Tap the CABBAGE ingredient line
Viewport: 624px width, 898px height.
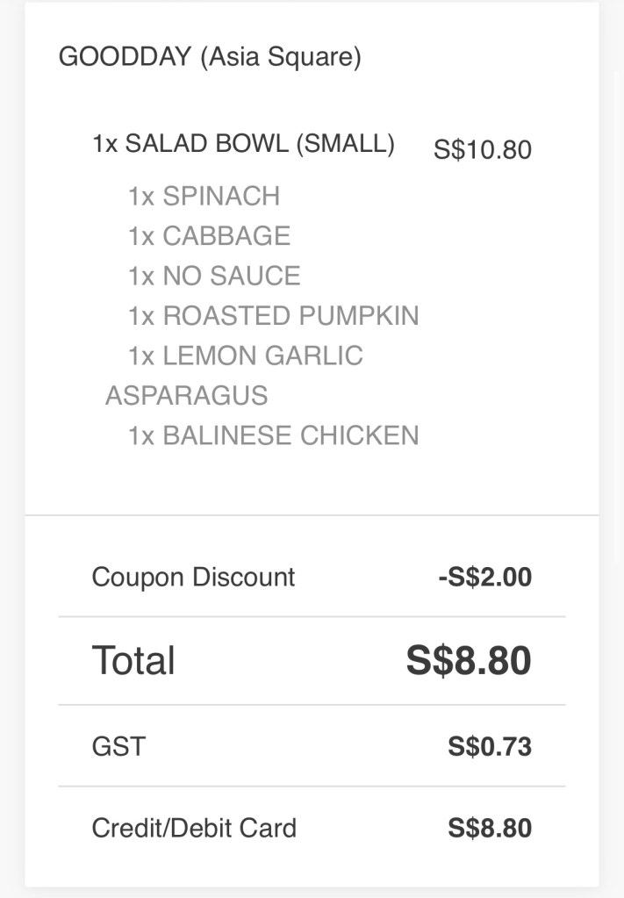[x=209, y=235]
